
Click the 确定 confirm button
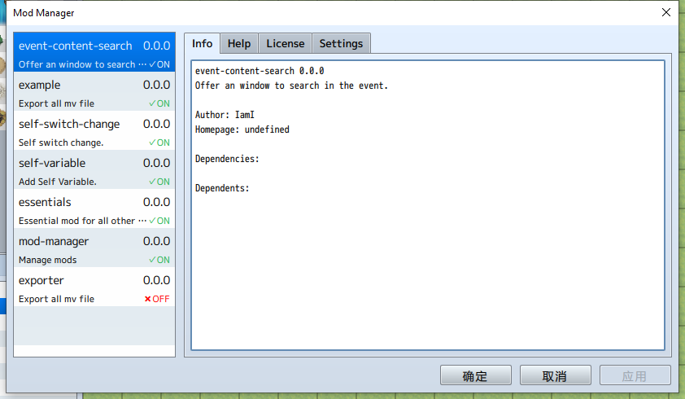tap(476, 375)
